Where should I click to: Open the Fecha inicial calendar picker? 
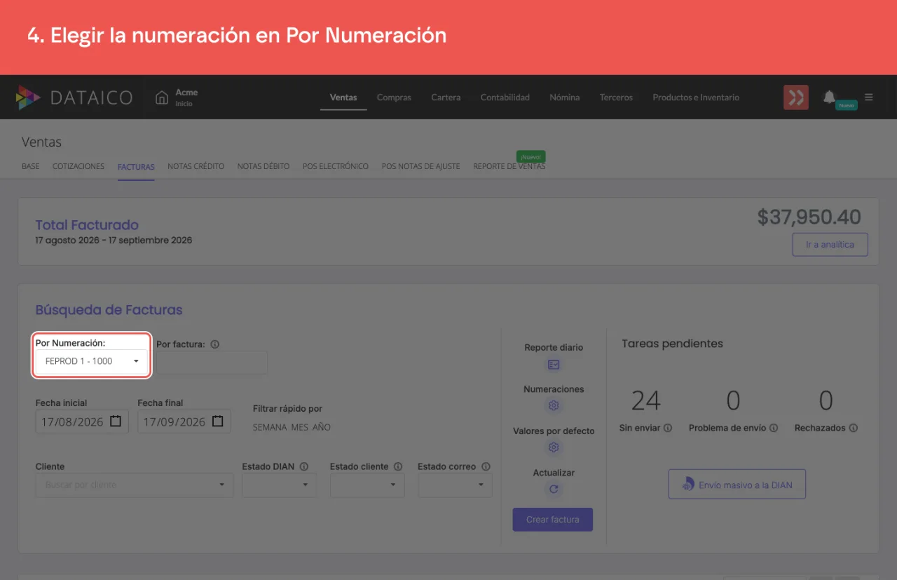click(x=116, y=421)
